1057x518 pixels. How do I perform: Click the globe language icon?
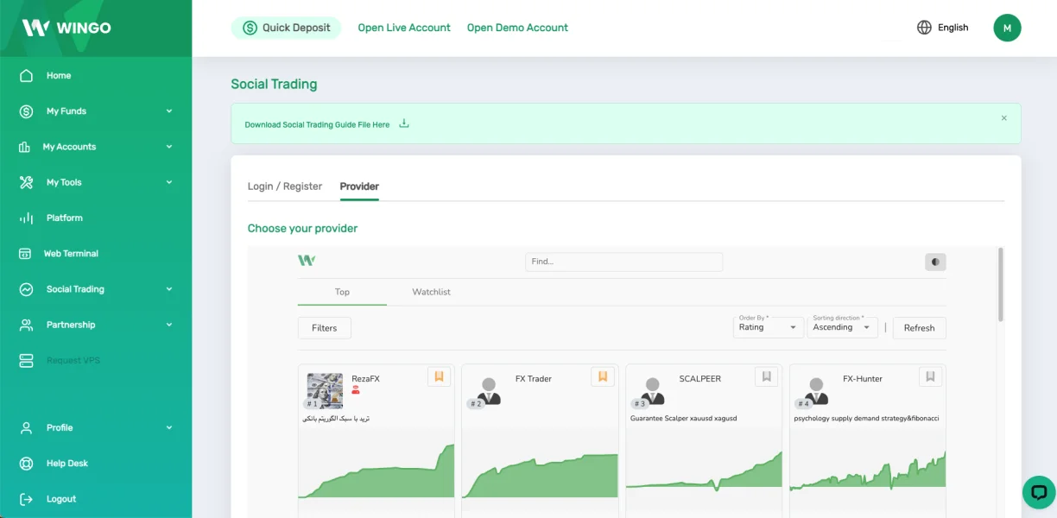(924, 28)
